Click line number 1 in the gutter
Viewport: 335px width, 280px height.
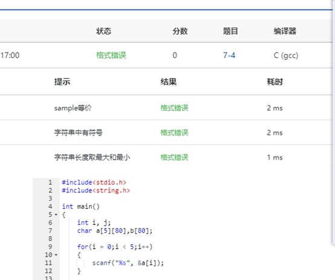50,182
